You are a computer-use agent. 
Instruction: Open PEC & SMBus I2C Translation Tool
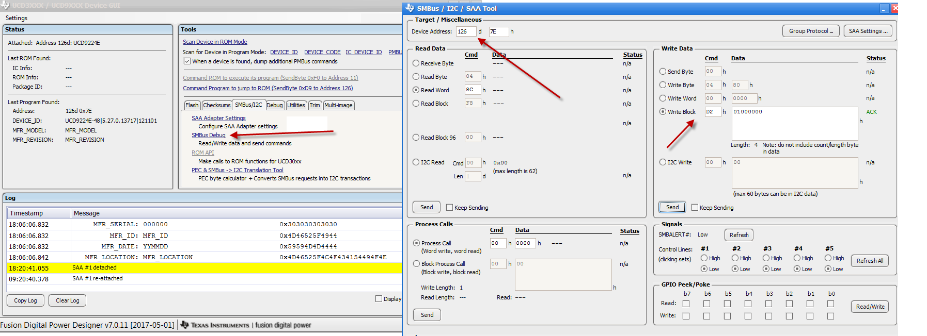(238, 170)
